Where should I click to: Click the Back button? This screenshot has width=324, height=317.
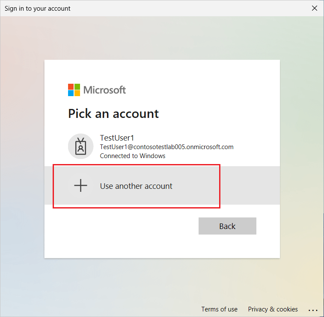point(227,226)
